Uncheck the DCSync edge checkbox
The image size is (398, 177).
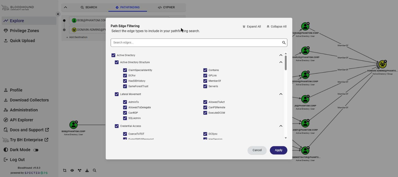coord(205,134)
